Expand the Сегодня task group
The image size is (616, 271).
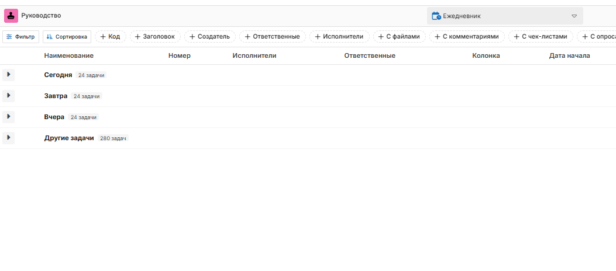point(9,75)
